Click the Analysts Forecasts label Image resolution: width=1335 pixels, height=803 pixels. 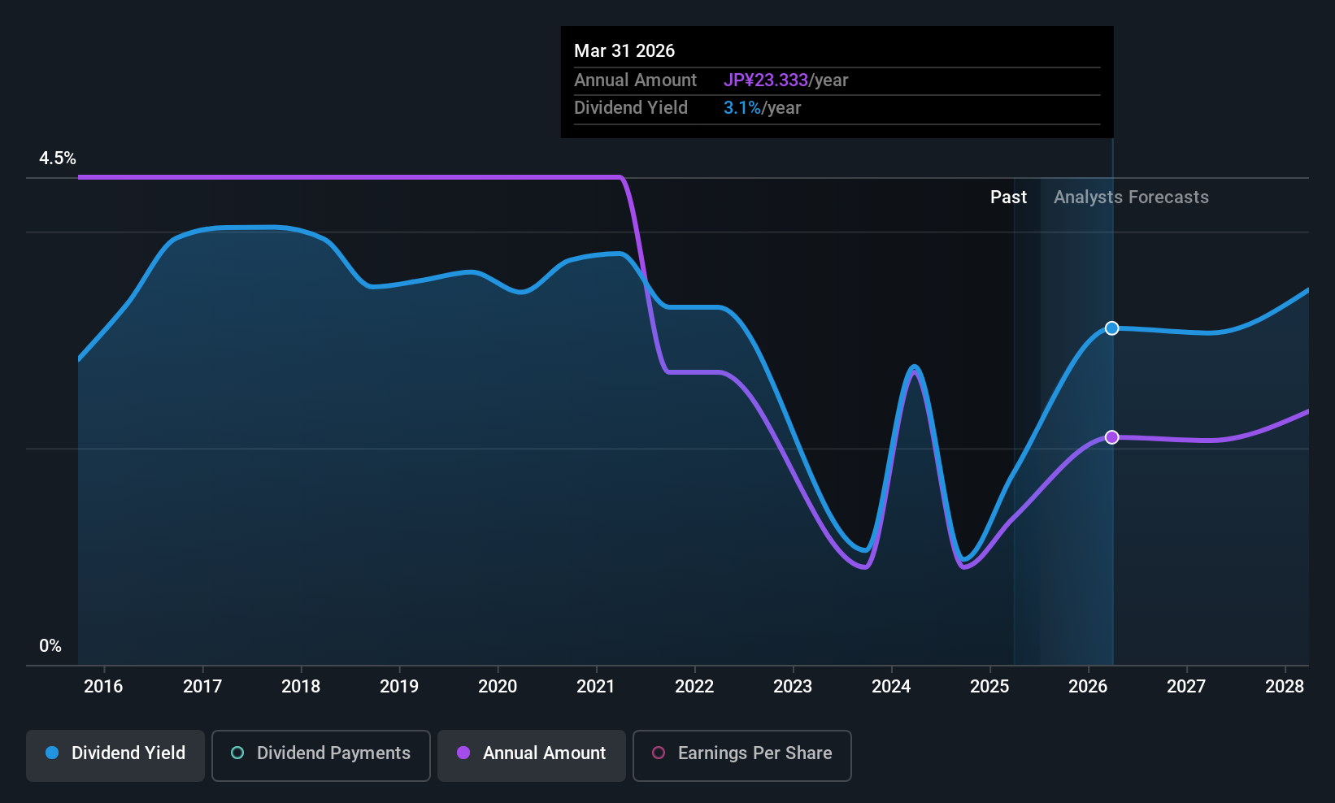pos(1131,197)
